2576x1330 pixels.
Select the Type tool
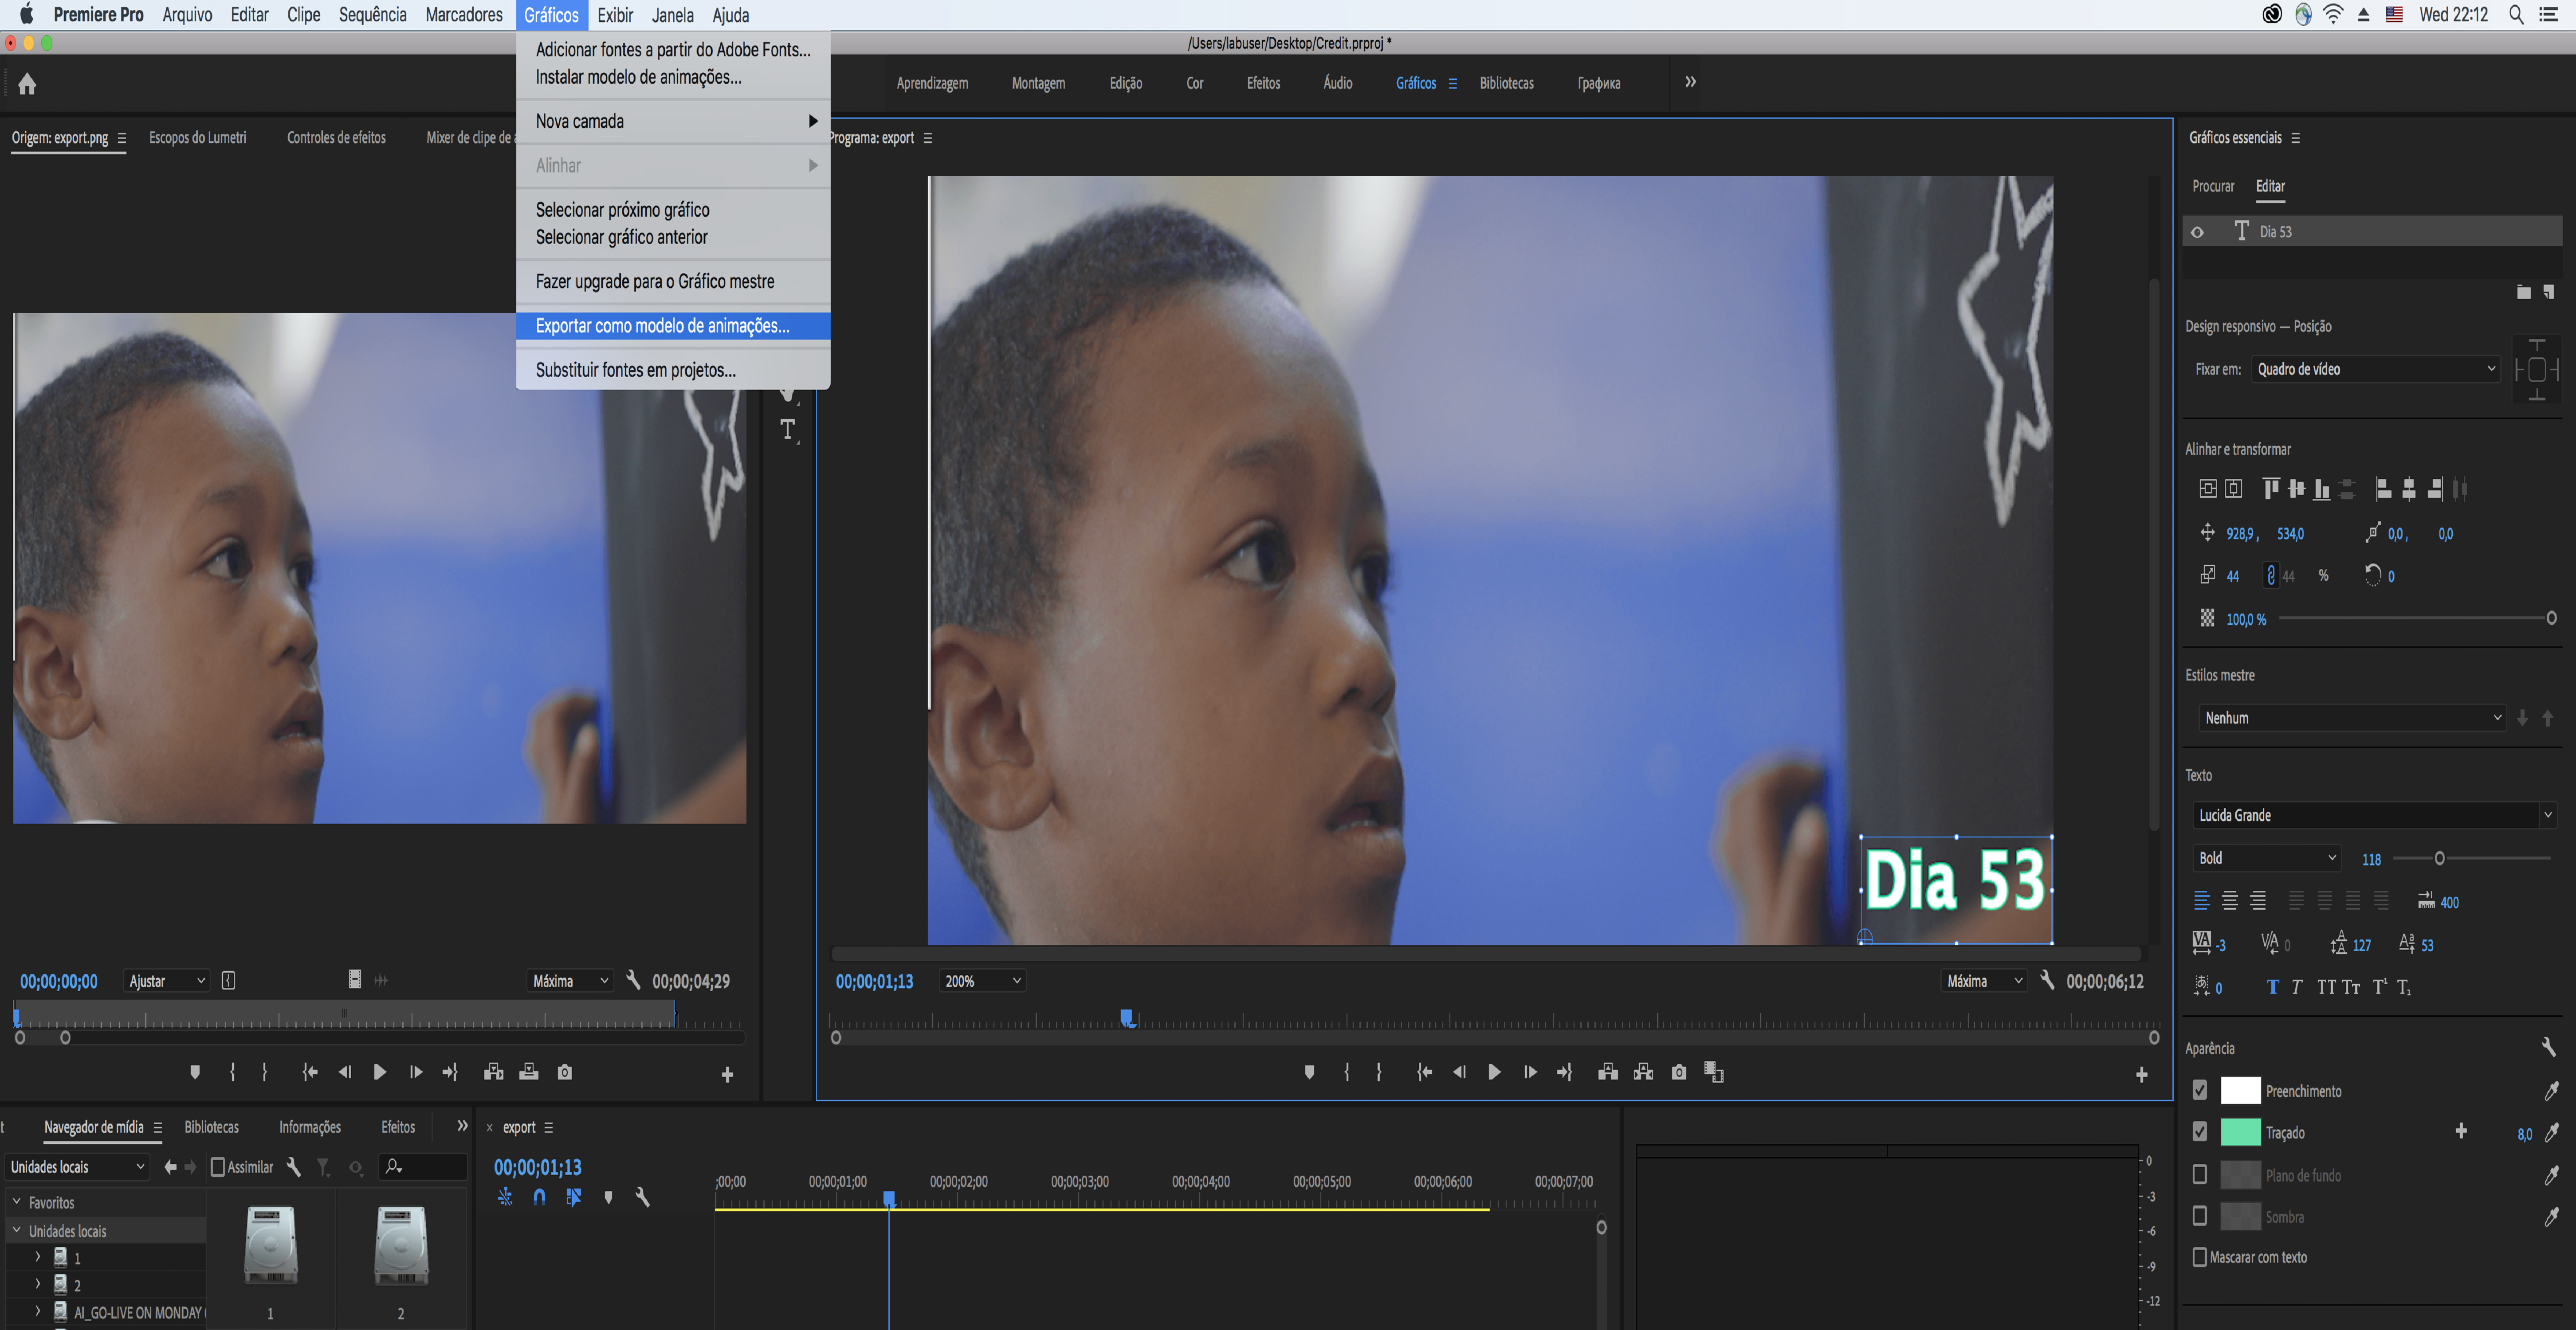(788, 430)
